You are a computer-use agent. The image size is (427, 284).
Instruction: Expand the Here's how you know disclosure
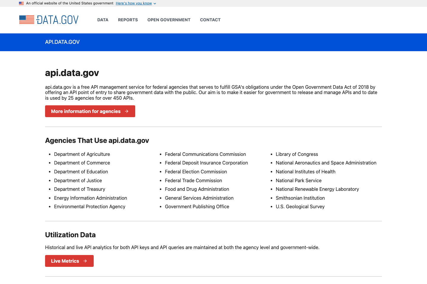point(134,3)
